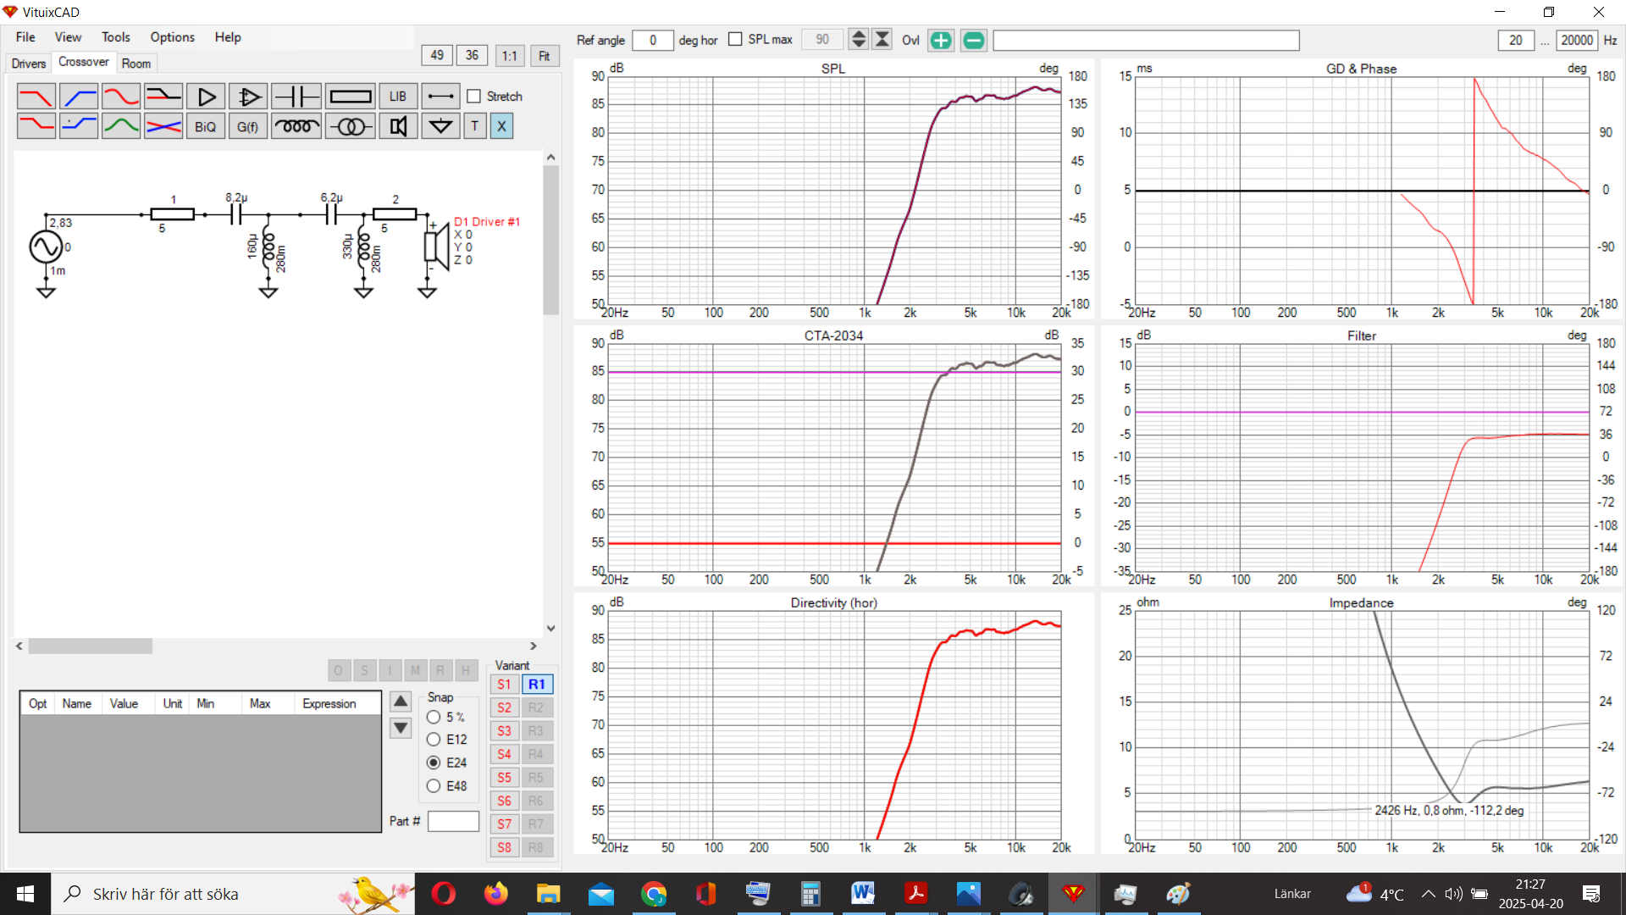Activate the R1 variant toggle

537,685
